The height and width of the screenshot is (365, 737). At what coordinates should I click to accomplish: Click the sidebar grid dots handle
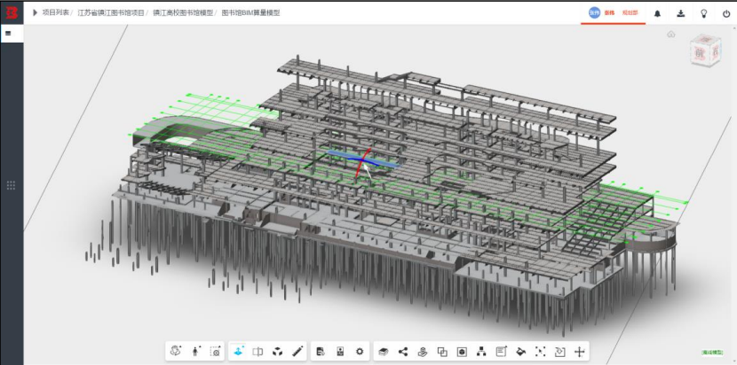pos(12,185)
